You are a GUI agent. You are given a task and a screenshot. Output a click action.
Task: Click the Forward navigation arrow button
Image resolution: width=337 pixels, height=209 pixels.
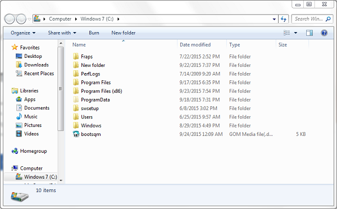point(21,19)
